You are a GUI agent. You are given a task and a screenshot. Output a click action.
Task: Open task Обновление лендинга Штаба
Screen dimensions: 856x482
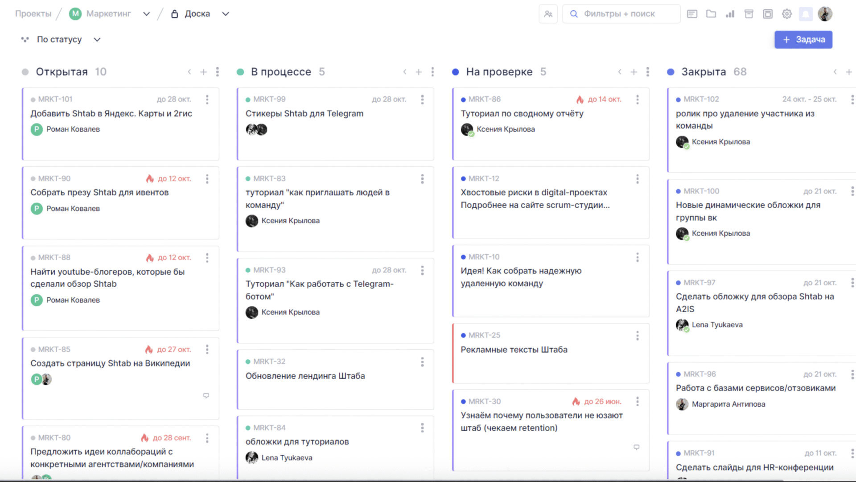(x=305, y=376)
